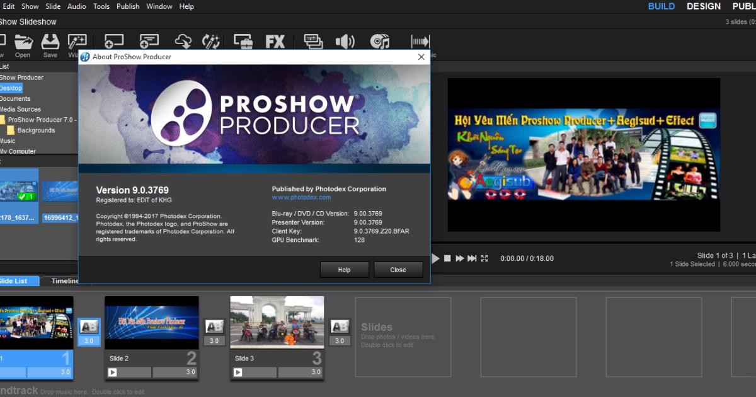
Task: Click the 0:00.00 / 0:18.00 time readout
Action: tap(527, 258)
